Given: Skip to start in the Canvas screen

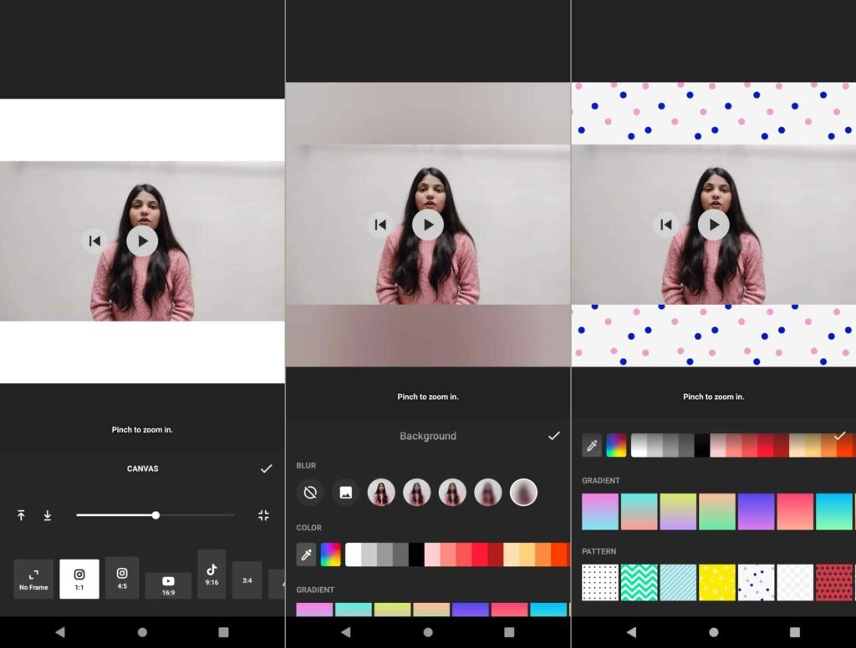Looking at the screenshot, I should coord(94,241).
